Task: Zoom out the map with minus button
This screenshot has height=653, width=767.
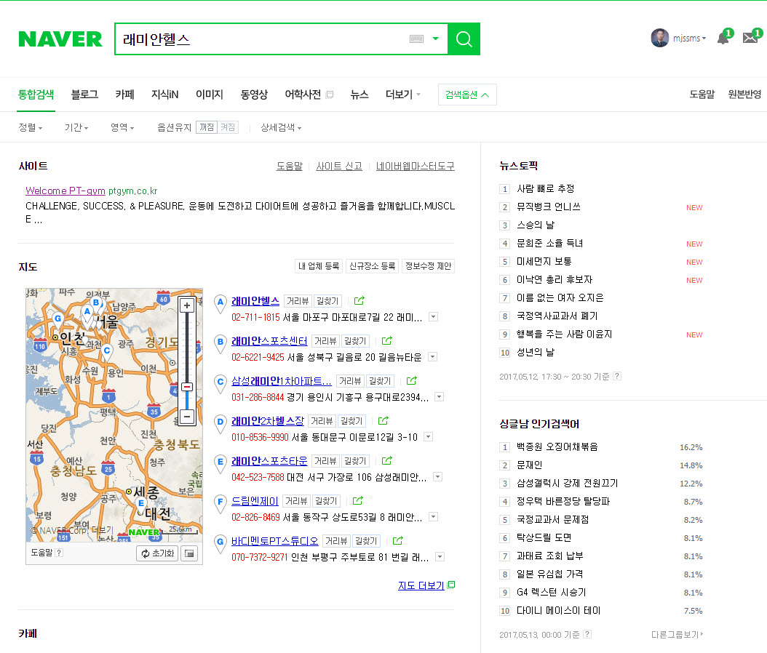Action: pos(187,417)
